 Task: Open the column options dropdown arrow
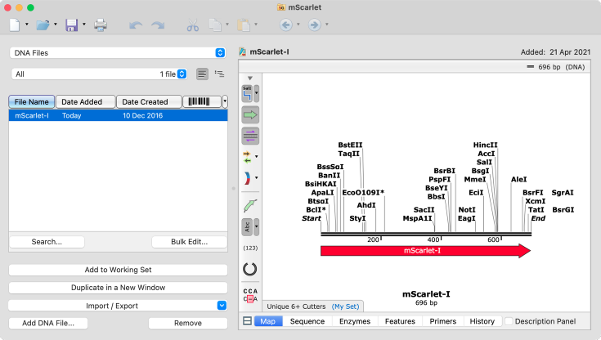pyautogui.click(x=225, y=101)
